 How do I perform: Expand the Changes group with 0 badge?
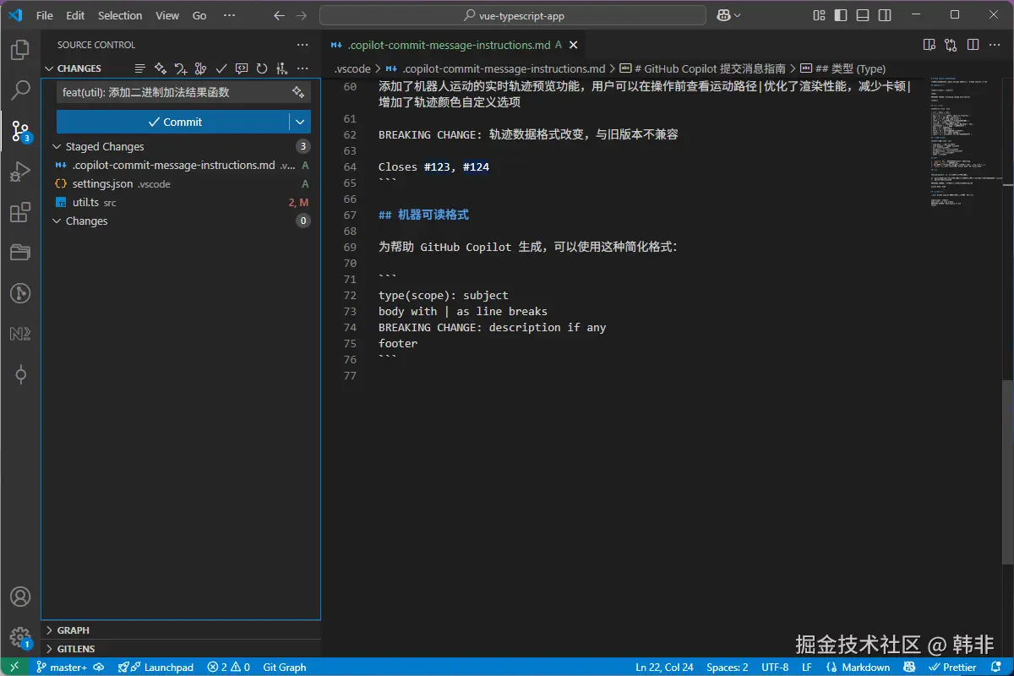[x=57, y=221]
